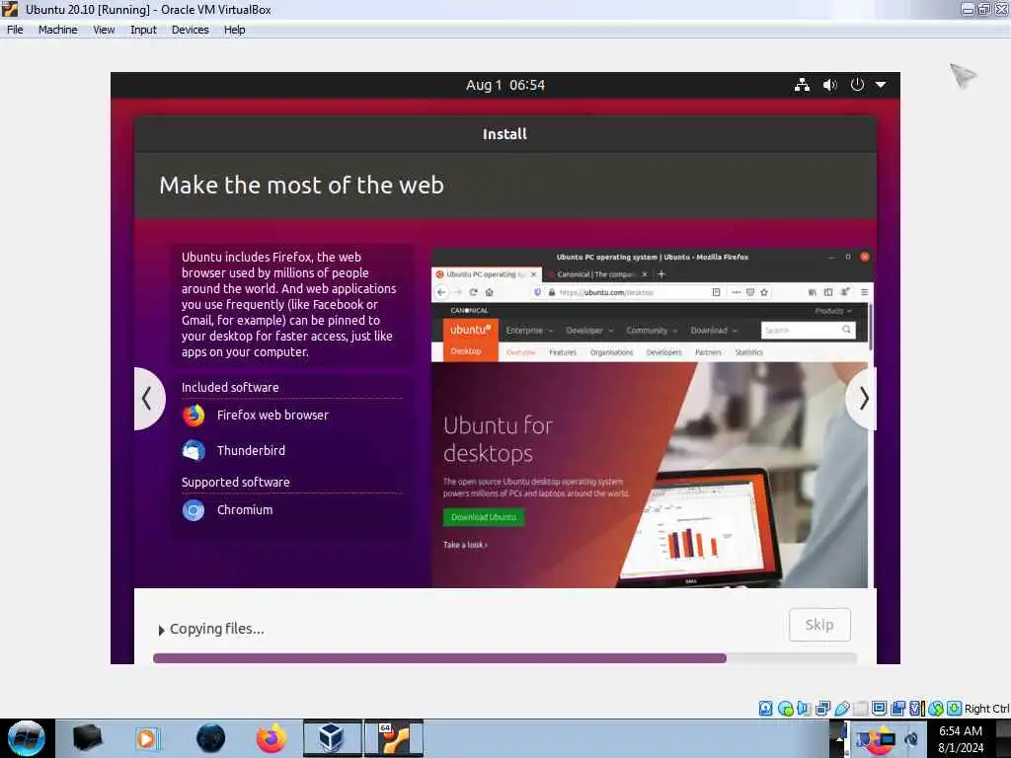1011x758 pixels.
Task: Click the recording status icon
Action: coord(897,709)
